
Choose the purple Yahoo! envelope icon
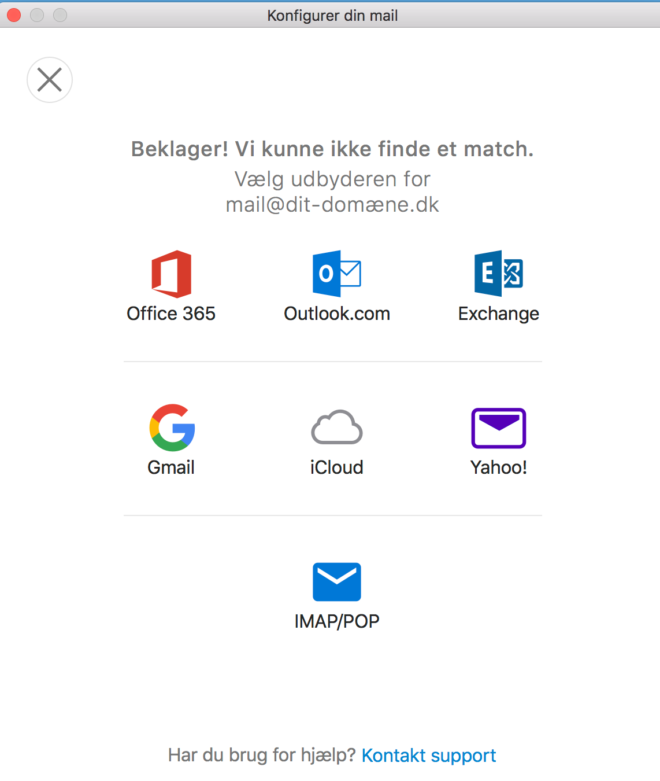tap(499, 428)
